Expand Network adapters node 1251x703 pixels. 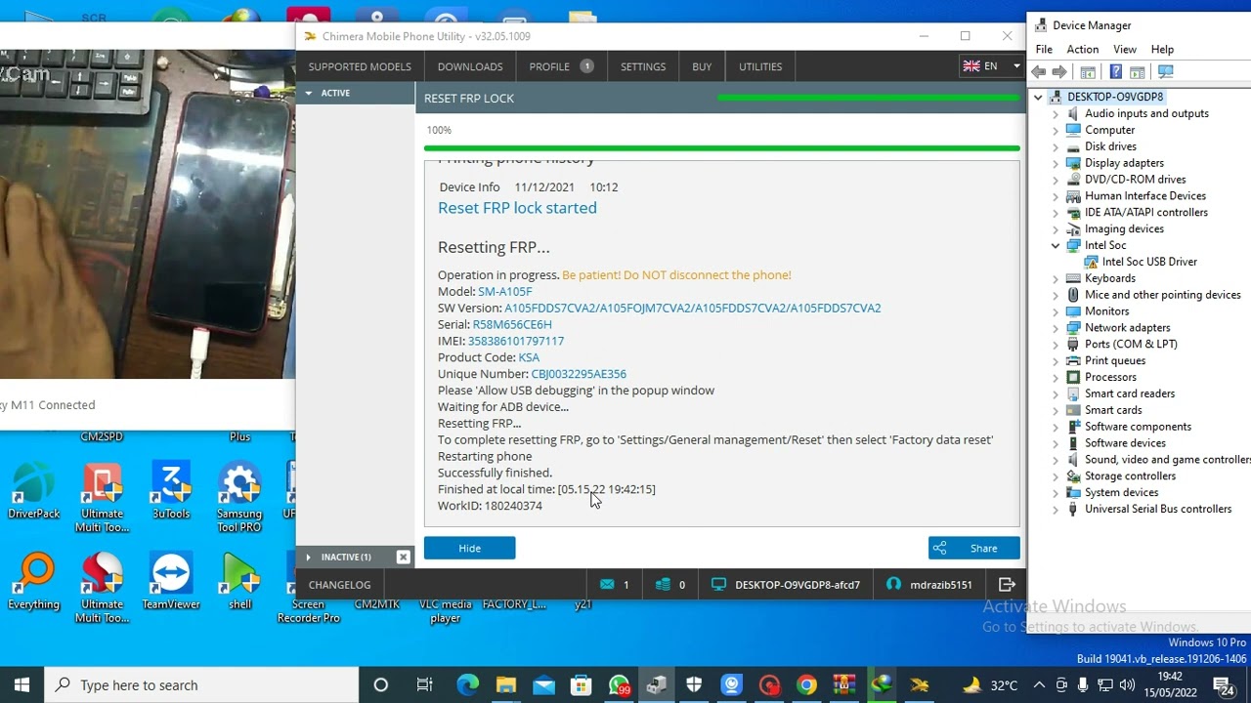pyautogui.click(x=1056, y=327)
